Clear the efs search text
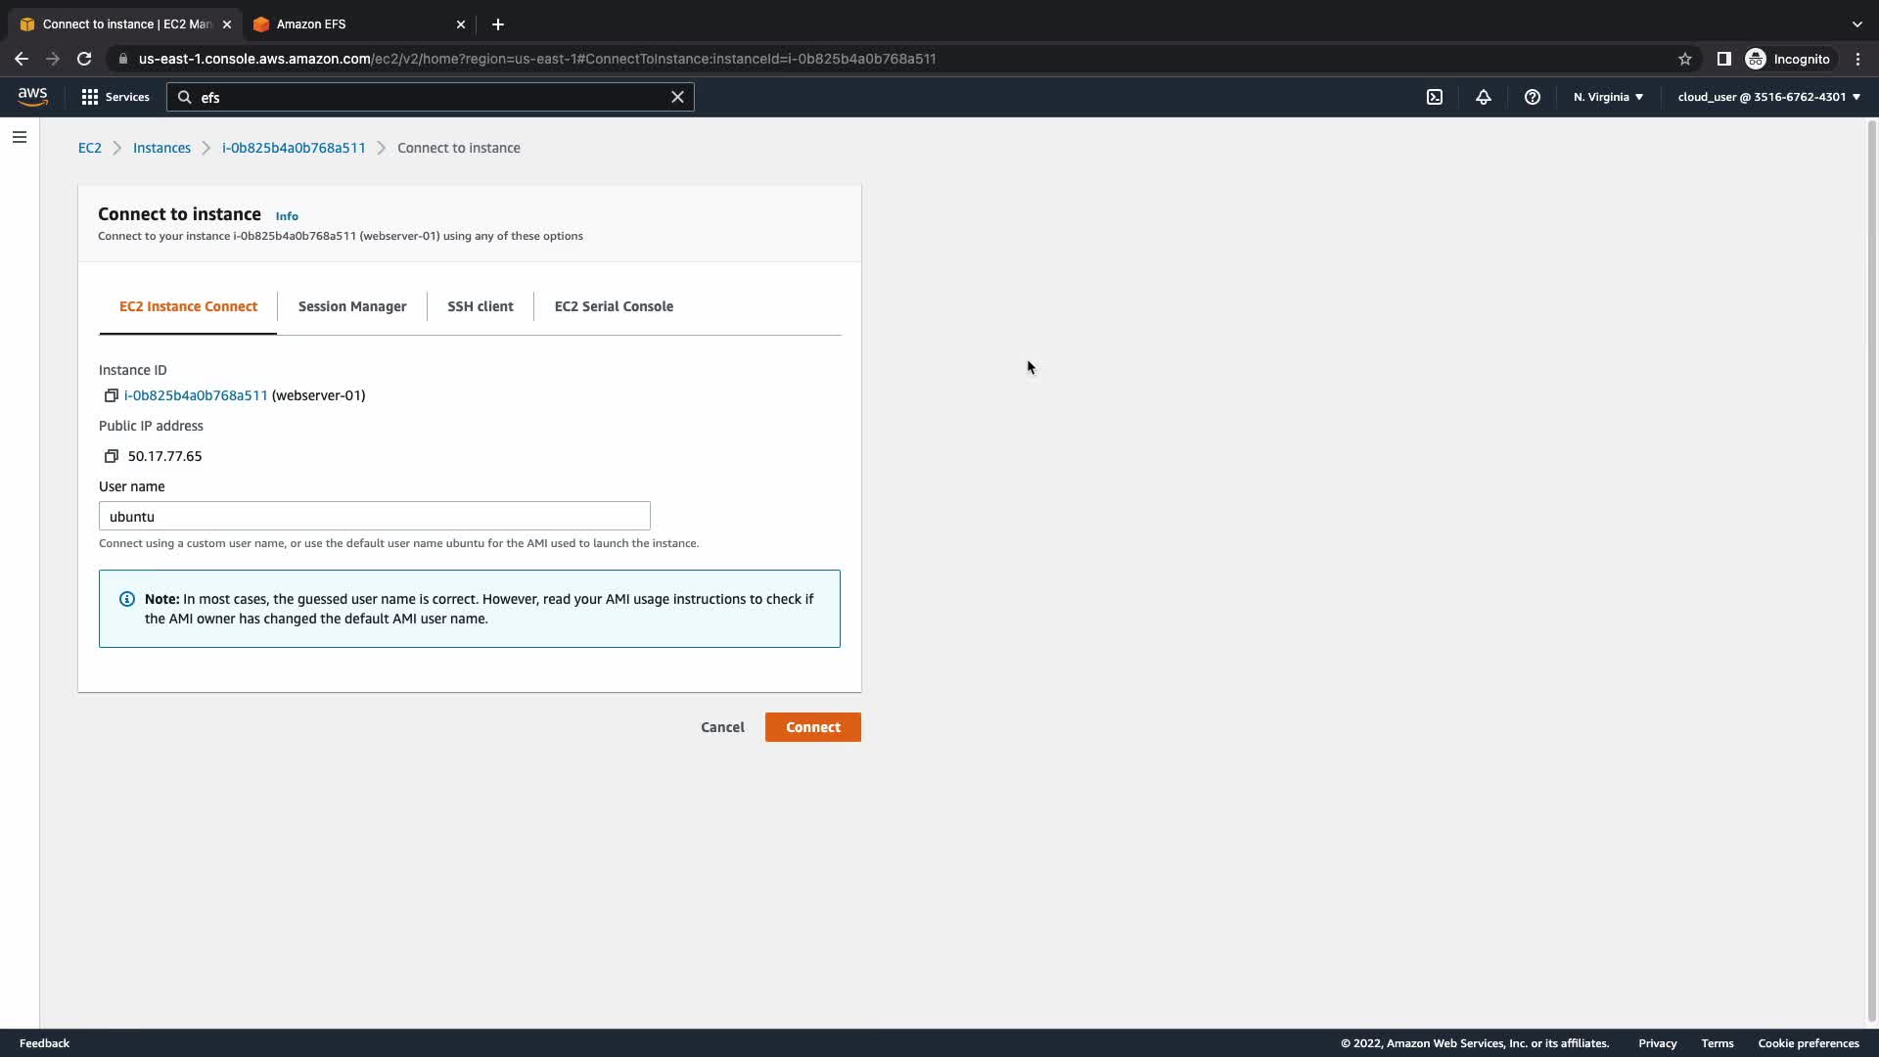Image resolution: width=1879 pixels, height=1057 pixels. (x=677, y=97)
